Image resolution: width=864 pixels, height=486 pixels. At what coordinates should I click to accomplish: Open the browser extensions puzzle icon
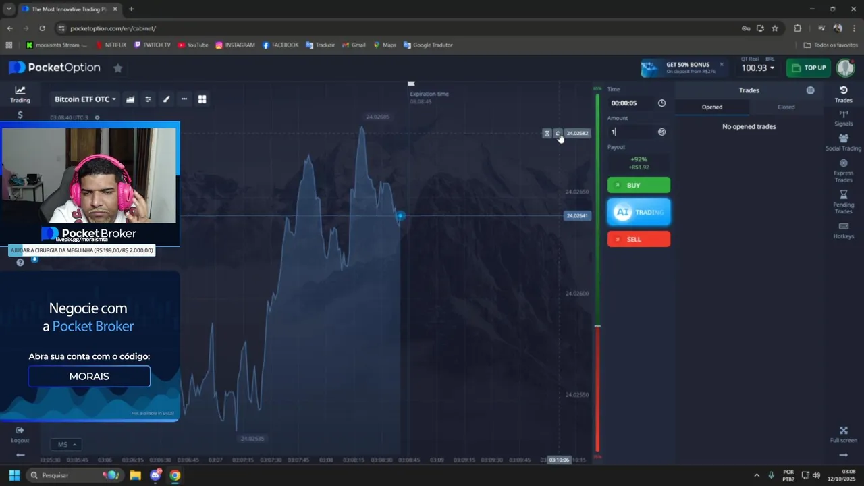pyautogui.click(x=797, y=28)
